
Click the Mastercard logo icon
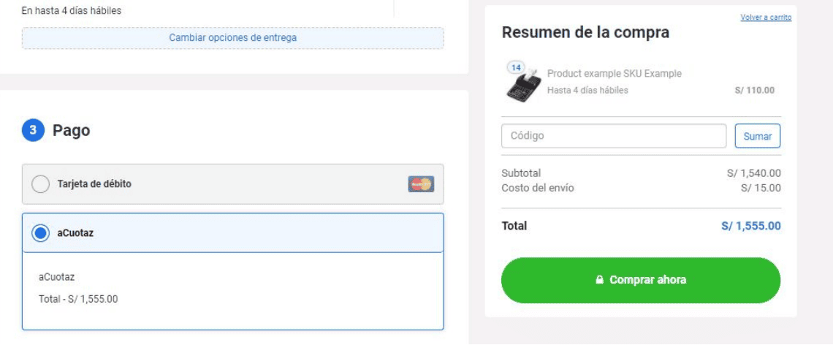pyautogui.click(x=421, y=184)
